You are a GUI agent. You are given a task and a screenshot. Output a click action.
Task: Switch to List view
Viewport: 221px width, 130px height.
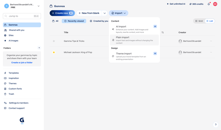[210, 21]
